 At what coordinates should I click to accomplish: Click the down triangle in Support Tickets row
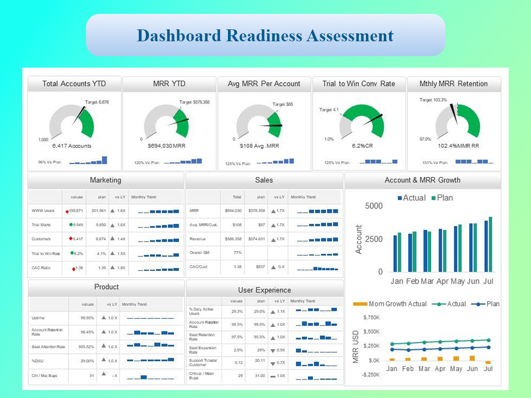tap(273, 364)
